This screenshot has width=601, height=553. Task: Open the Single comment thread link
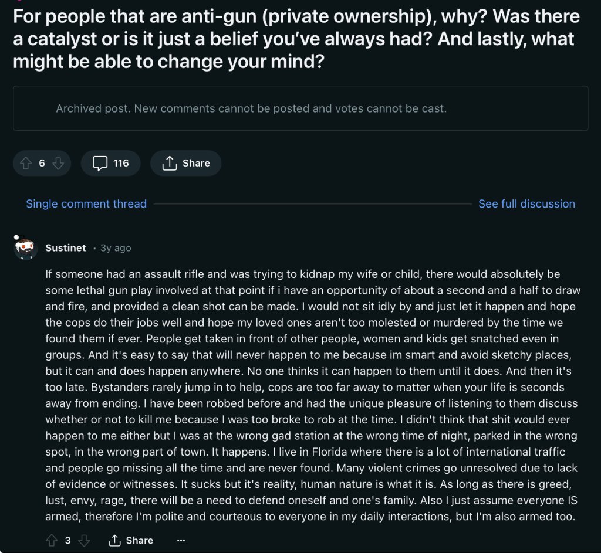[86, 203]
